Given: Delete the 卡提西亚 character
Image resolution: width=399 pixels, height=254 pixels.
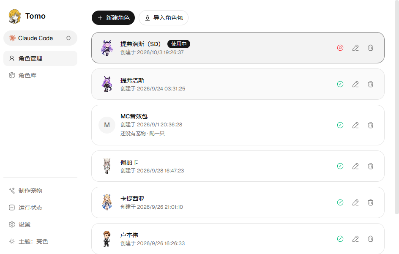Looking at the screenshot, I should (371, 202).
